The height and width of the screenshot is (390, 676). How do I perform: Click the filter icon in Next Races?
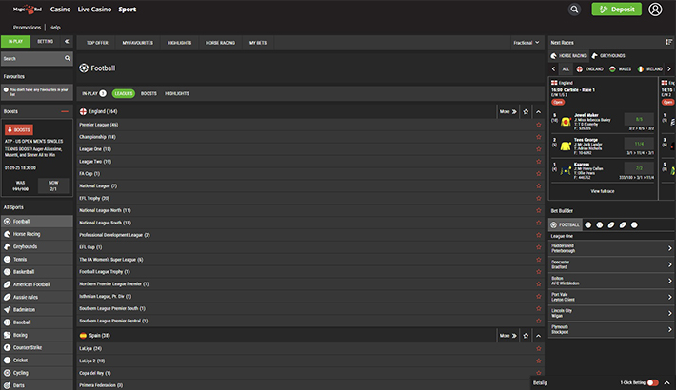pyautogui.click(x=668, y=42)
